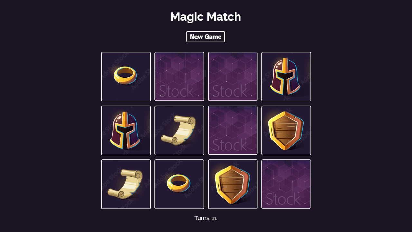Select the wooden shield card in middle row
The height and width of the screenshot is (232, 412).
click(x=286, y=130)
